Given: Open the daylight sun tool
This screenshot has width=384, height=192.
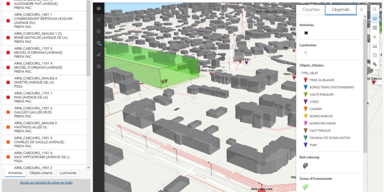Looking at the screenshot, I should tap(375, 37).
